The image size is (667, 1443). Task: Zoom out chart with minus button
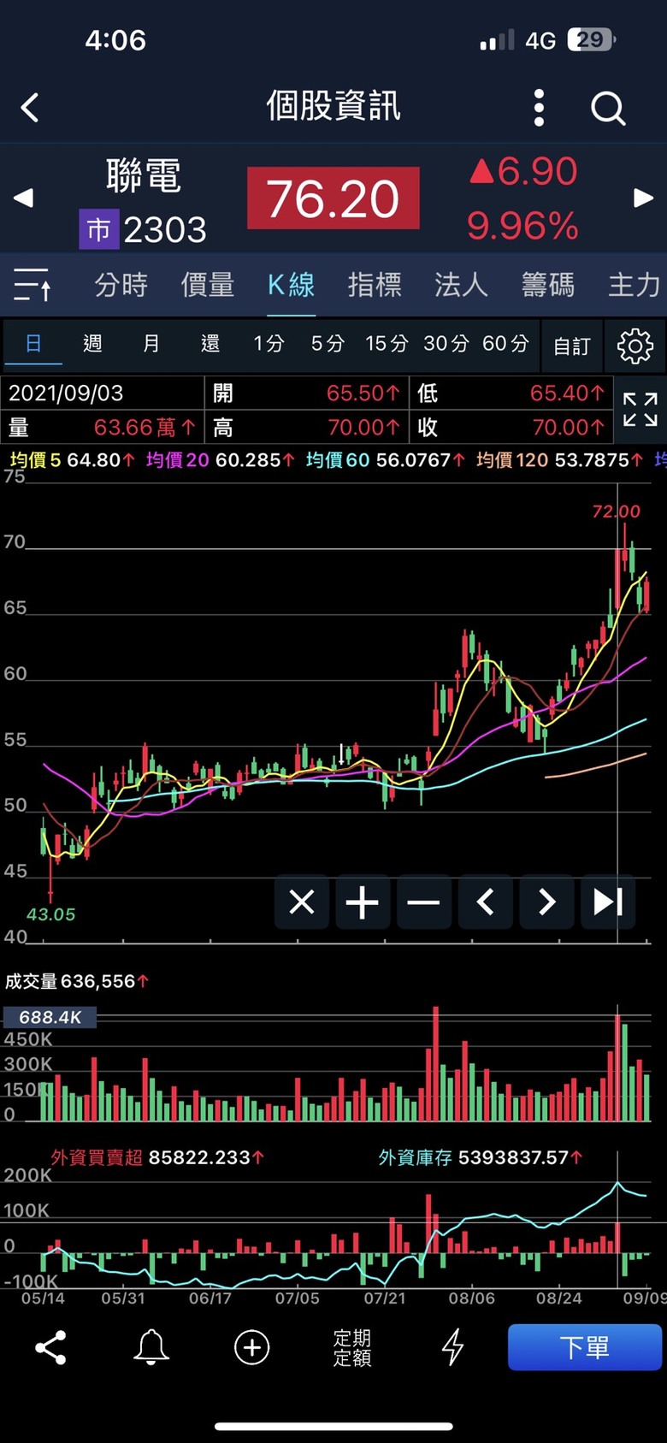pyautogui.click(x=424, y=902)
